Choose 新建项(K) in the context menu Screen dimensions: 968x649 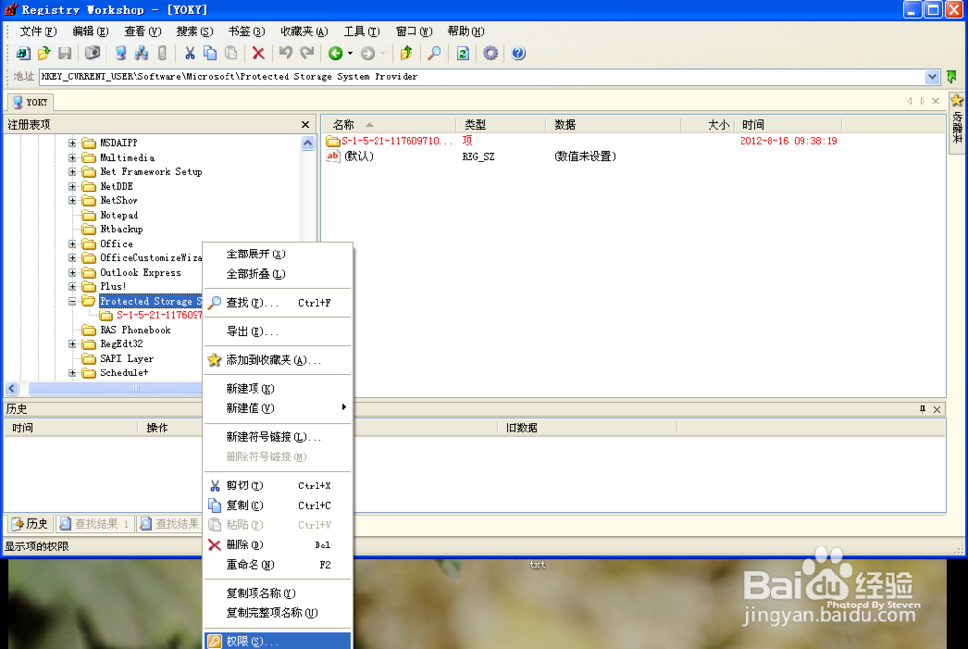click(x=278, y=388)
